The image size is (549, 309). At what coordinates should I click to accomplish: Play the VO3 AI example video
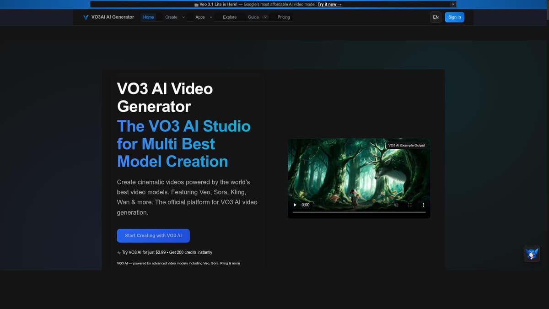(295, 205)
